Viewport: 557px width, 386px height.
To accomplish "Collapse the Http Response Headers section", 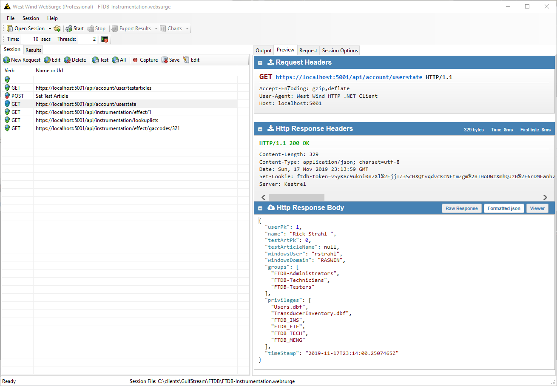I will pyautogui.click(x=260, y=129).
